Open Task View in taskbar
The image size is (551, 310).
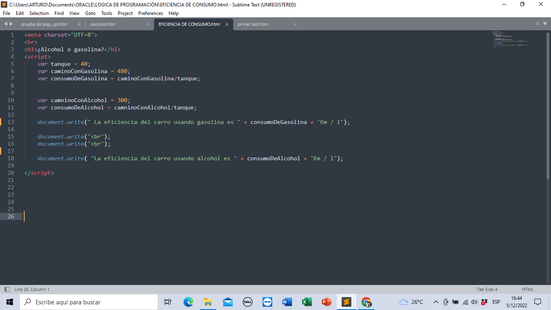click(x=168, y=302)
